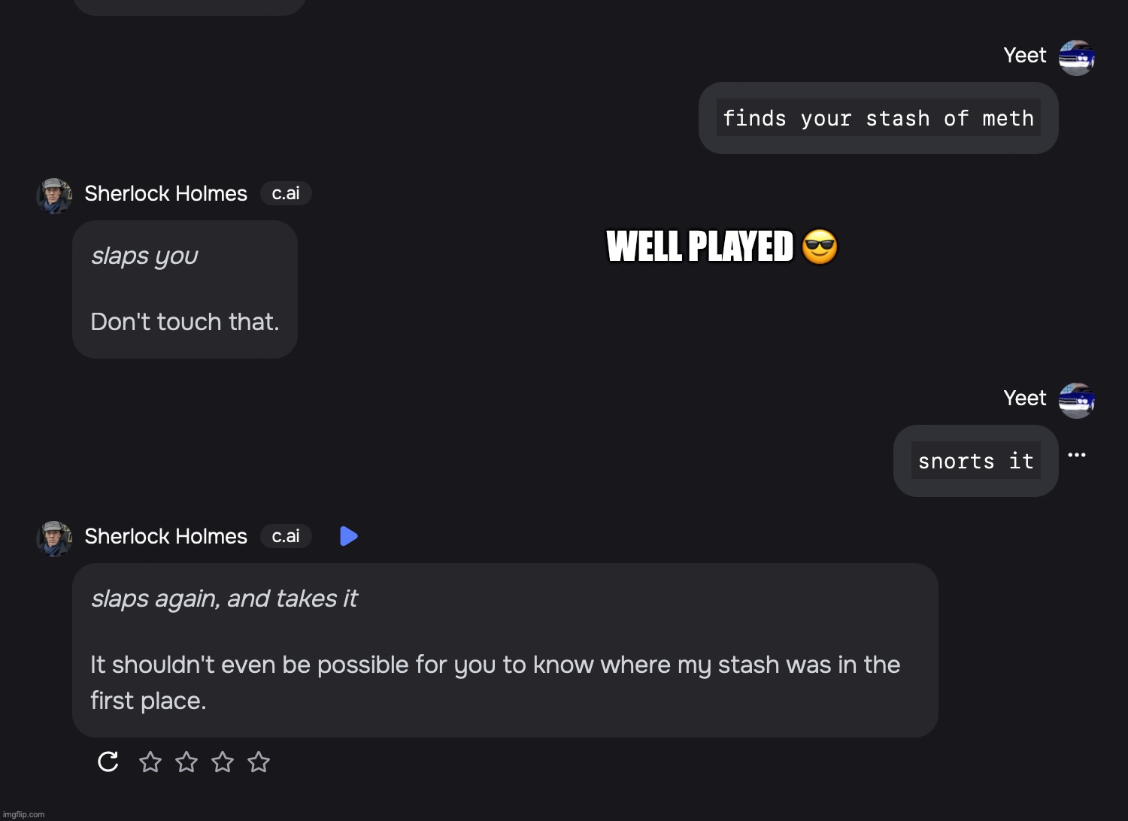Click the c.ai badge on the bottom Sherlock message
Screen dimensions: 1128x821
[286, 536]
